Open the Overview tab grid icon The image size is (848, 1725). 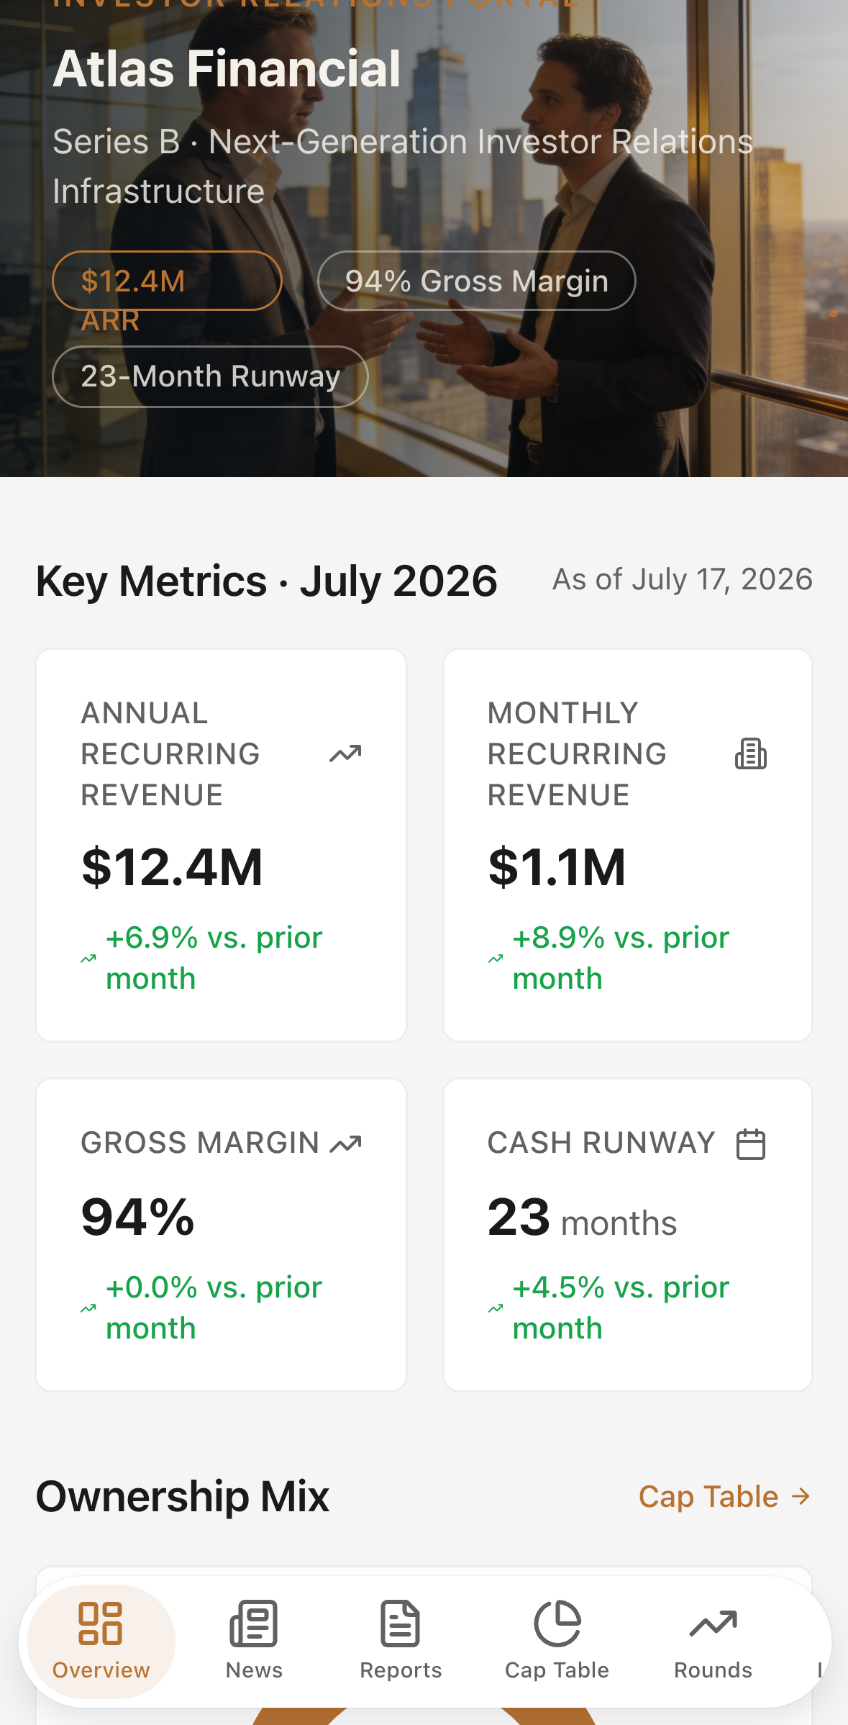click(x=101, y=1624)
